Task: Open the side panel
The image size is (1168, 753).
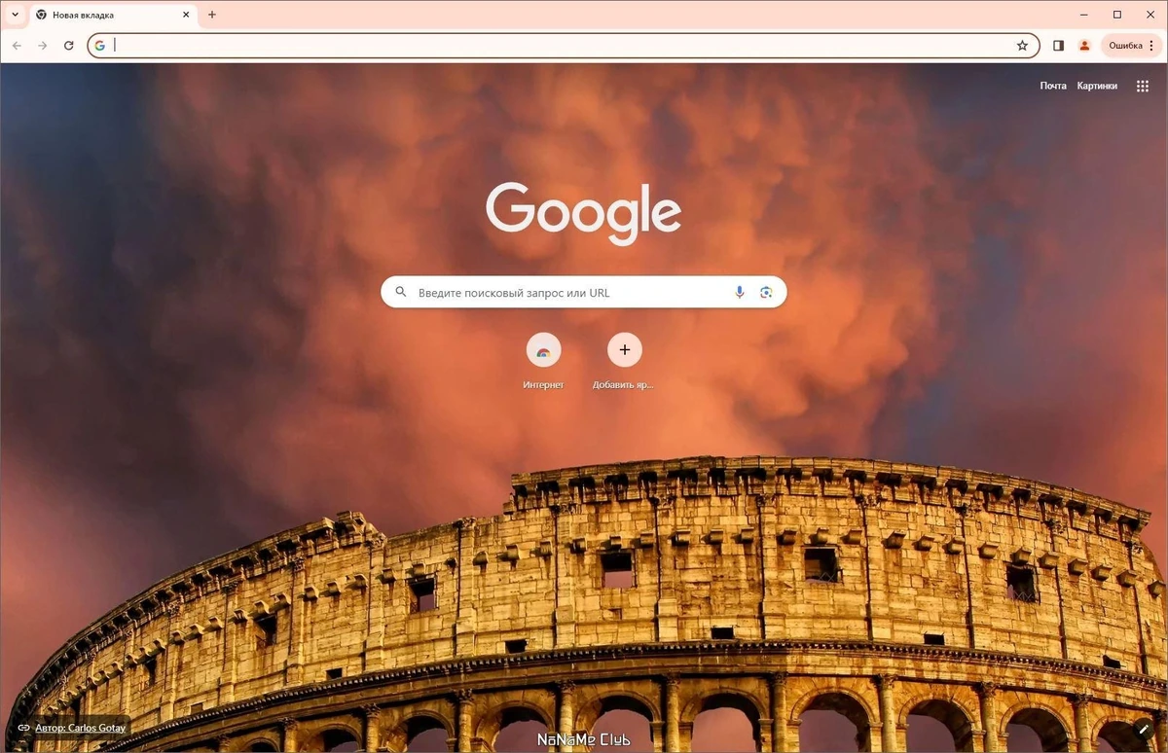Action: tap(1059, 46)
